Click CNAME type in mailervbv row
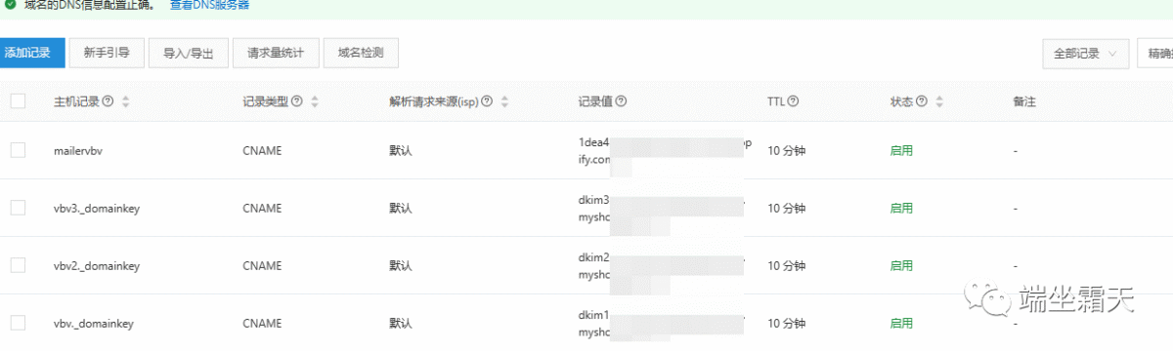Viewport: 1173px width, 351px height. coord(262,151)
